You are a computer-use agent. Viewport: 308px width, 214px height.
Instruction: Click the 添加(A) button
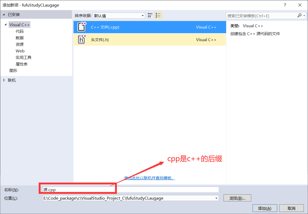tap(265, 208)
